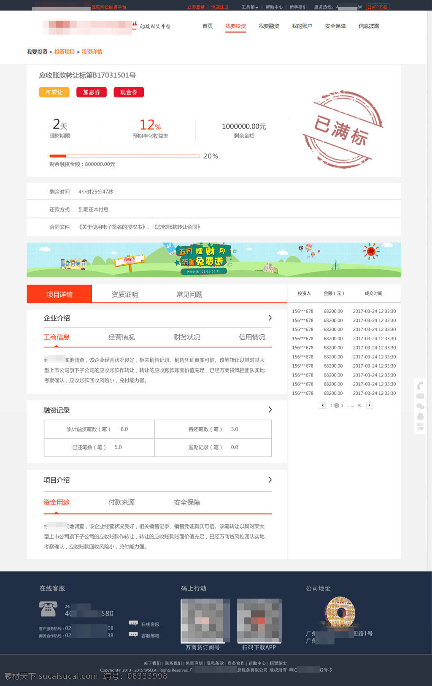Open the 五月理财月 promotional banner
432x686 pixels.
coord(214,260)
